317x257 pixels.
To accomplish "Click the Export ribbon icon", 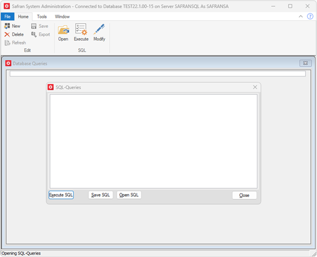I will (x=34, y=35).
